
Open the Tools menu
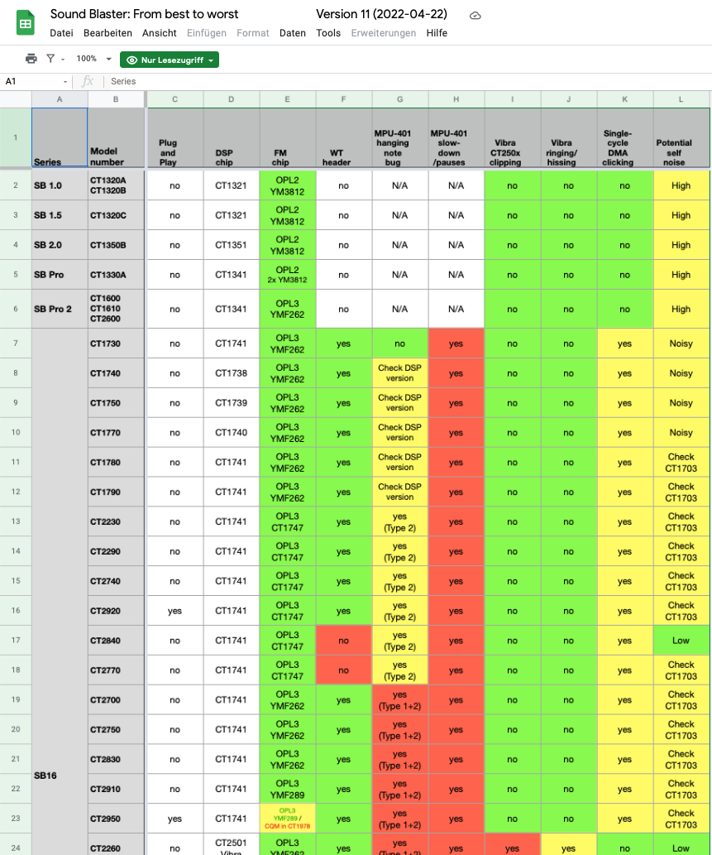click(328, 33)
